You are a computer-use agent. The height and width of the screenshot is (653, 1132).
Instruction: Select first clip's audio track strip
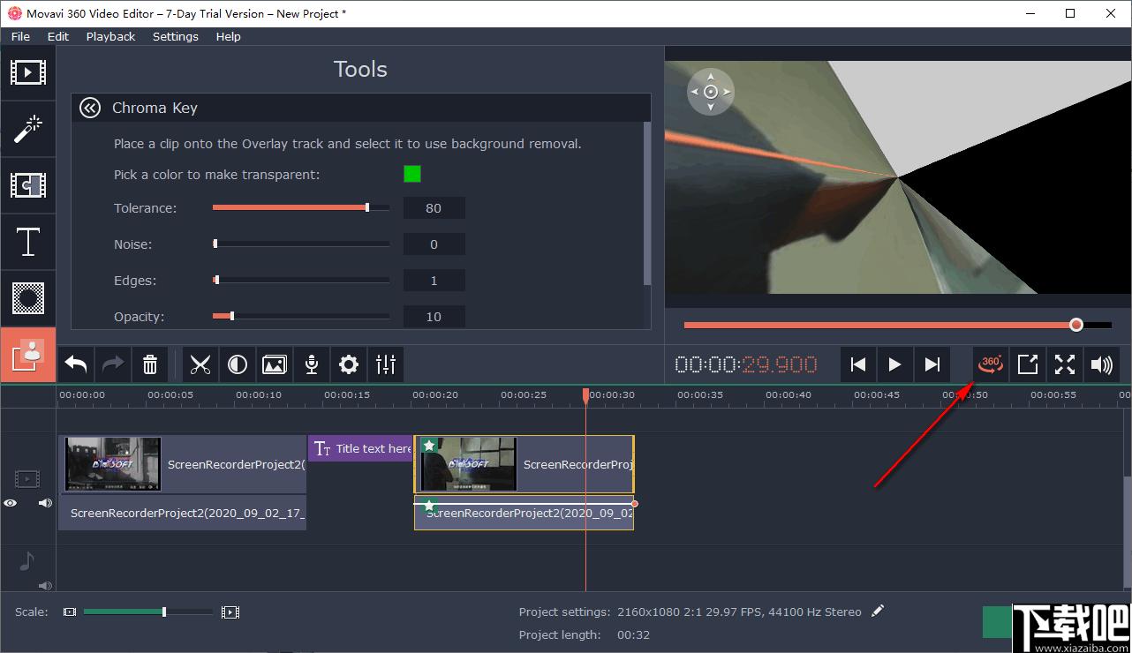click(183, 513)
